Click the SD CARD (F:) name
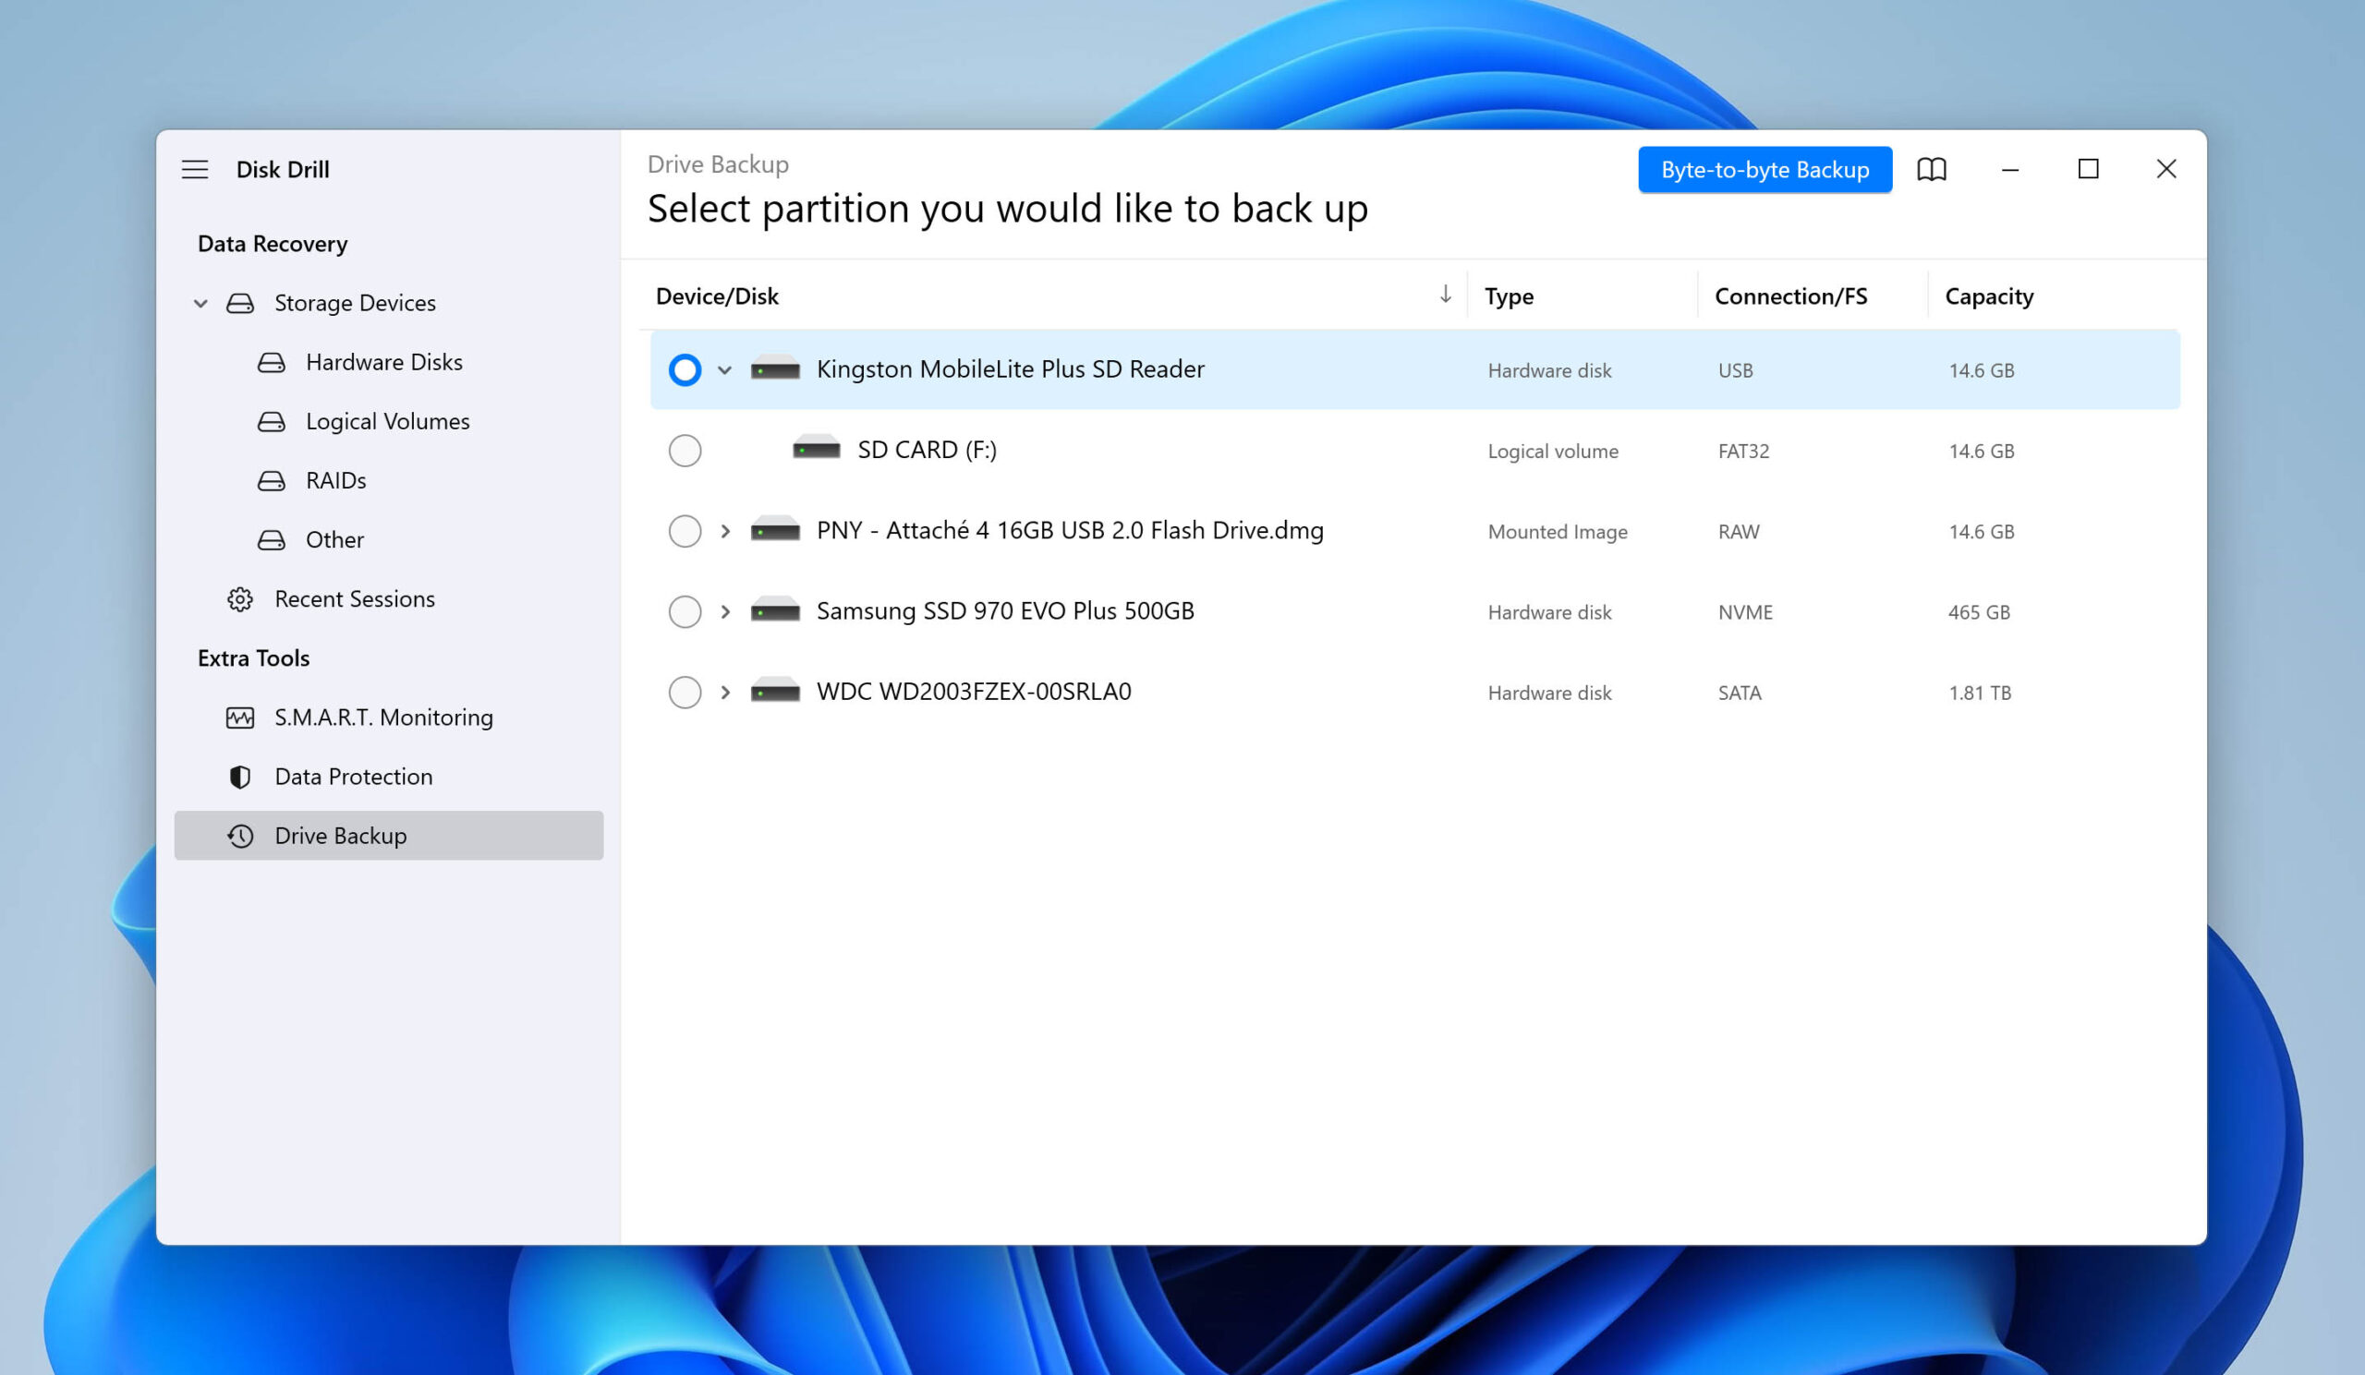The image size is (2365, 1375). [928, 451]
